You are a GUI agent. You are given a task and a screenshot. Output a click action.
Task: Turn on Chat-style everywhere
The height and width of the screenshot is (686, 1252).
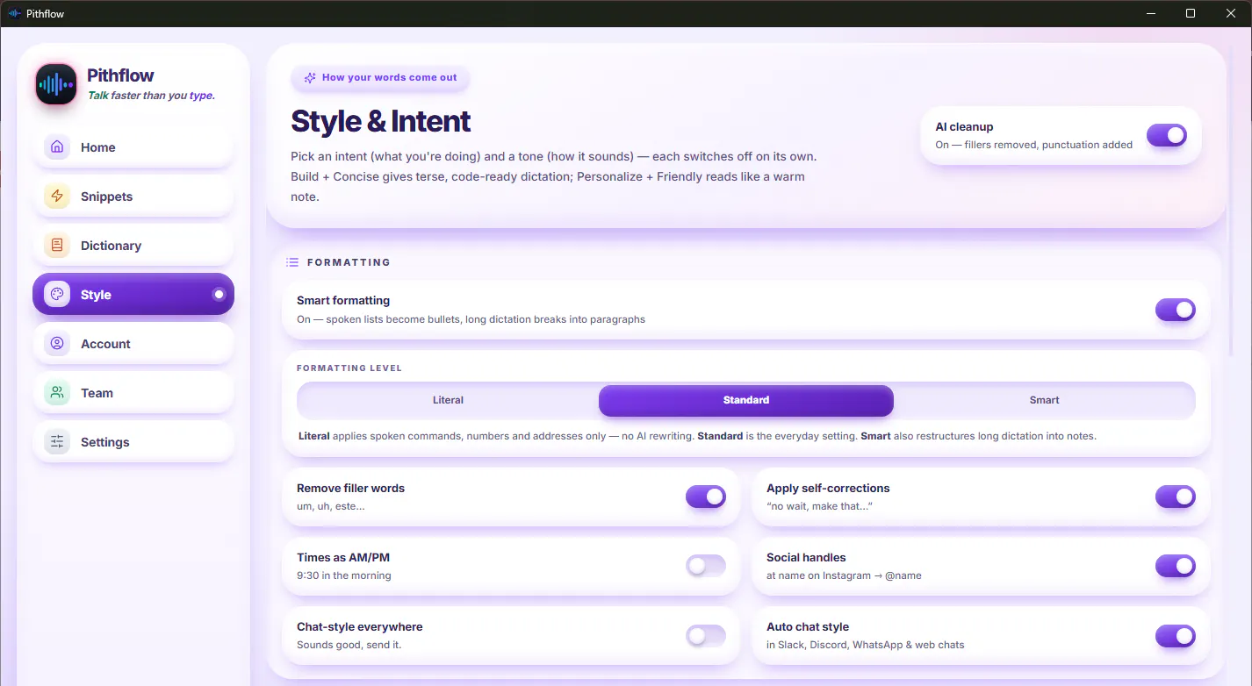[706, 636]
